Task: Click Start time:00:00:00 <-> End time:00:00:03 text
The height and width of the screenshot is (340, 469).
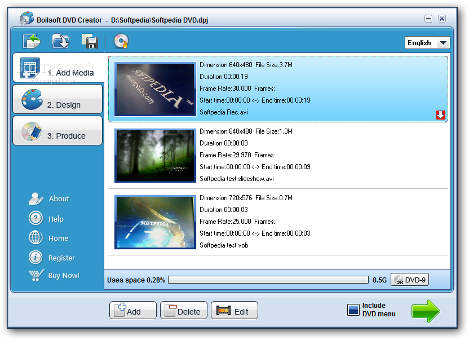Action: [255, 233]
